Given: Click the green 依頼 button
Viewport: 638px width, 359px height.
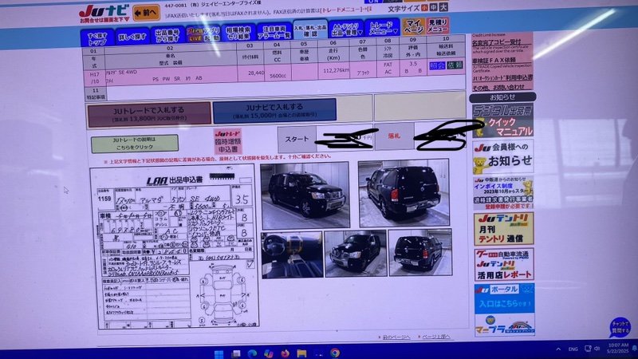Looking at the screenshot, I should (x=455, y=65).
